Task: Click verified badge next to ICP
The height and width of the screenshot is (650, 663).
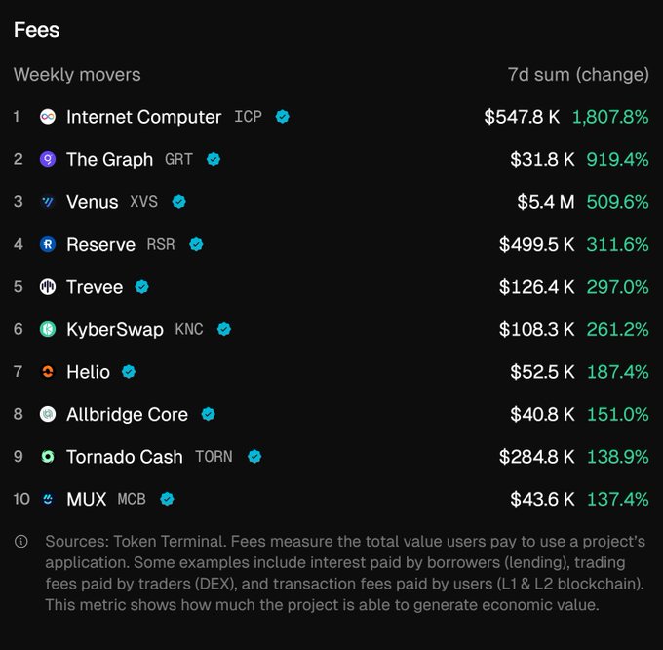Action: (x=282, y=117)
